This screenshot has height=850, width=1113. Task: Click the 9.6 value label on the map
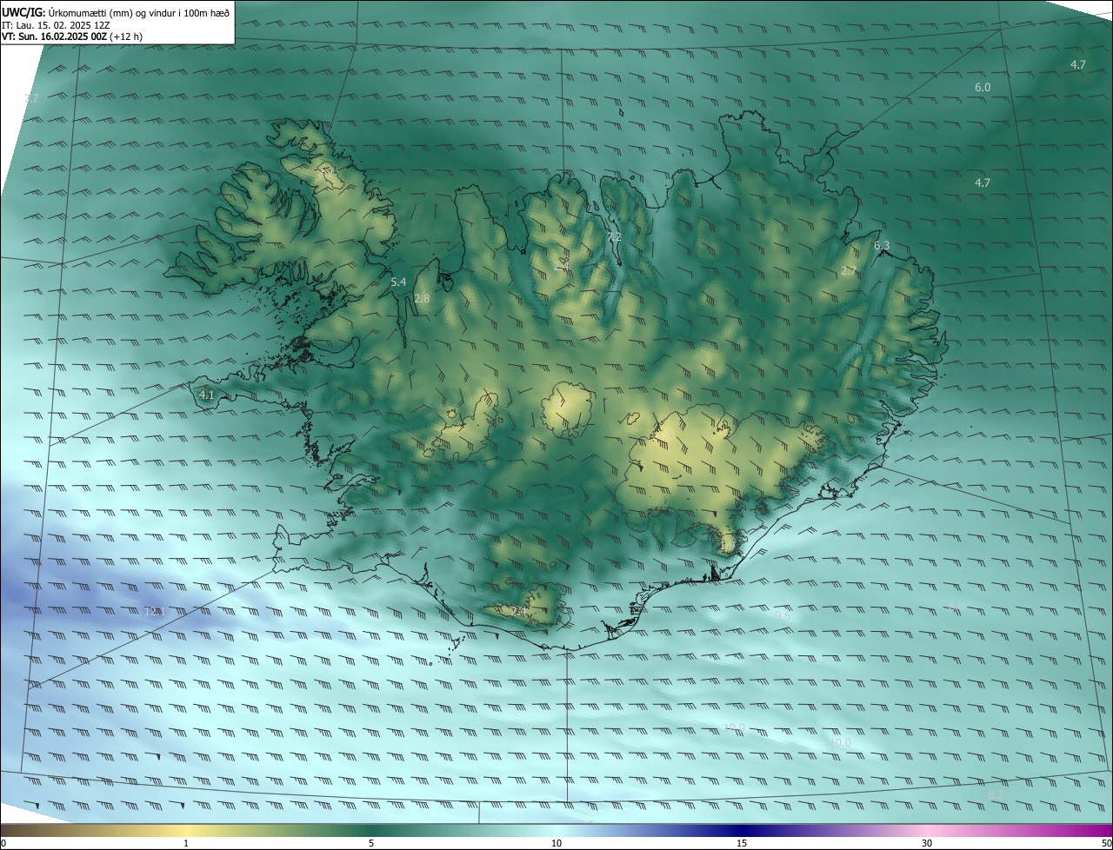point(783,615)
